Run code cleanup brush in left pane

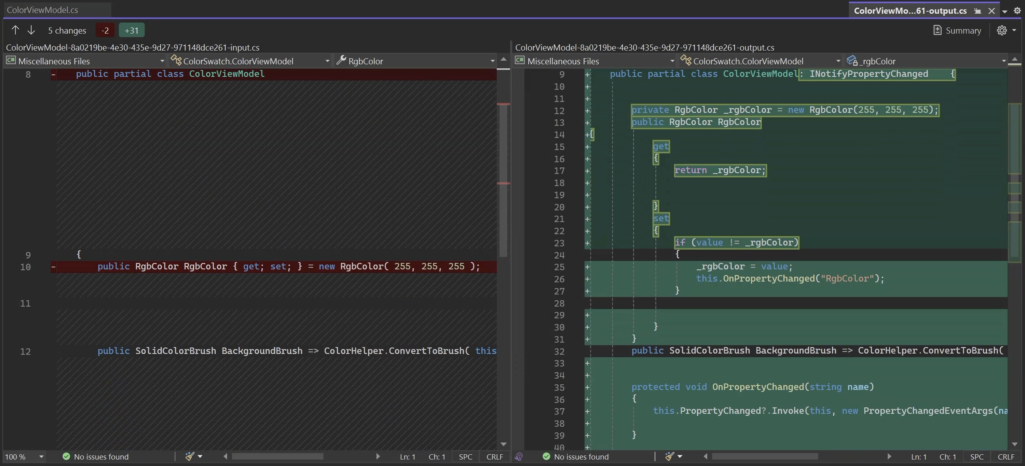189,456
